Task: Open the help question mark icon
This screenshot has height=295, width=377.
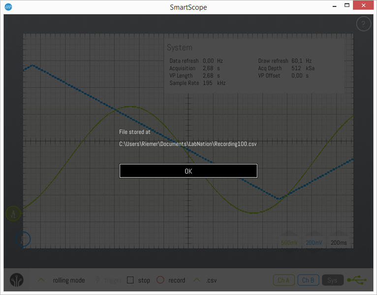Action: [x=363, y=25]
